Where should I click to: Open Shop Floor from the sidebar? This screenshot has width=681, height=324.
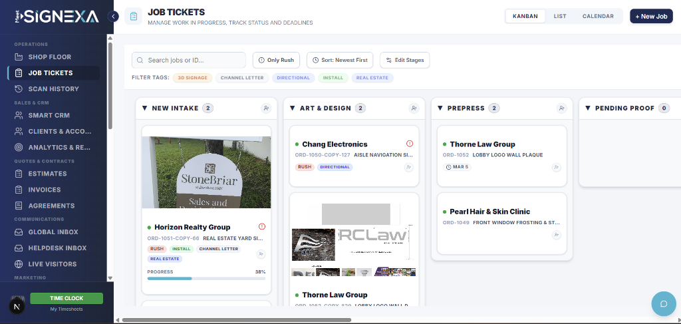tap(49, 57)
